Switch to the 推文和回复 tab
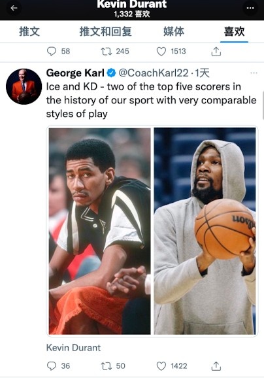 click(105, 31)
